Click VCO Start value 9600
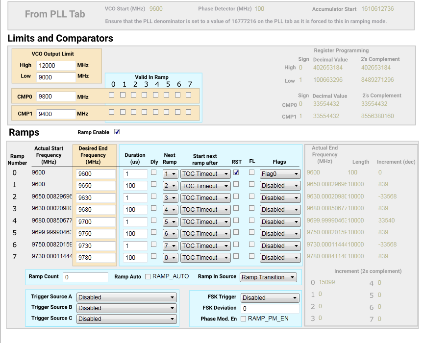Image resolution: width=424 pixels, height=343 pixels. [x=156, y=9]
